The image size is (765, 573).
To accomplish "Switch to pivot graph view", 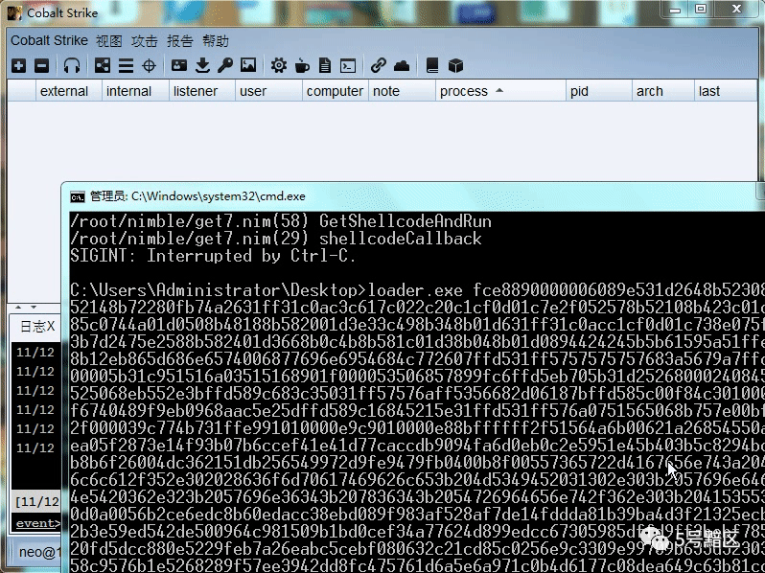I will click(103, 65).
